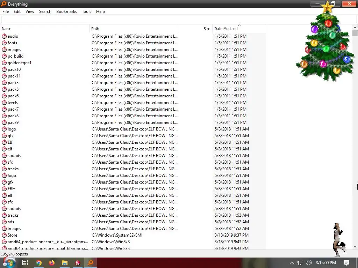Open the Tools menu
This screenshot has width=358, height=268.
point(87,12)
